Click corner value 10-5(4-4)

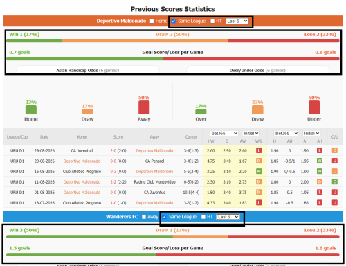[x=191, y=193]
